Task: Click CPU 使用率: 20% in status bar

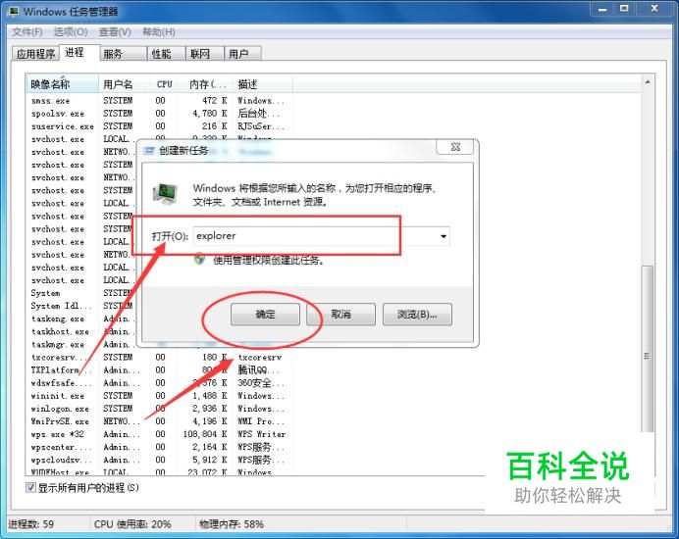Action: 132,524
